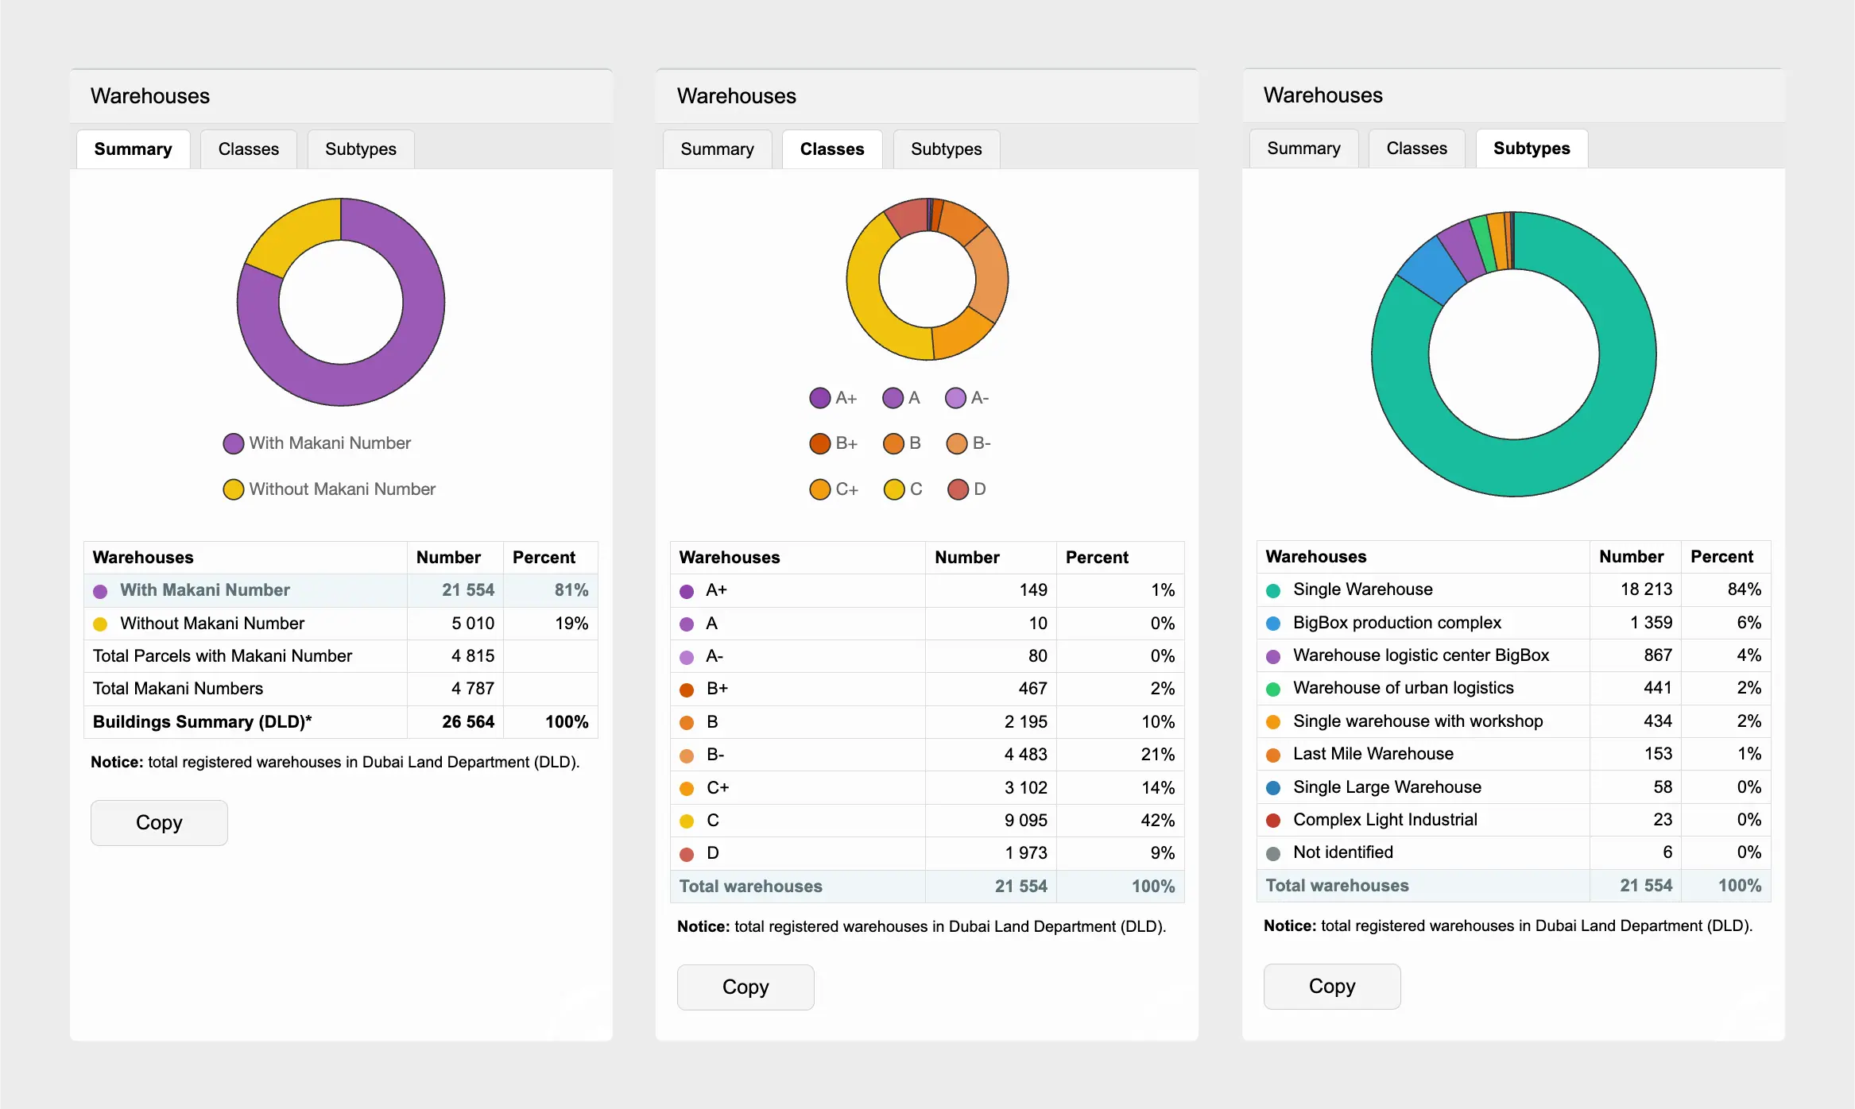Click the BigBox production complex row
The height and width of the screenshot is (1109, 1855).
pyautogui.click(x=1514, y=623)
